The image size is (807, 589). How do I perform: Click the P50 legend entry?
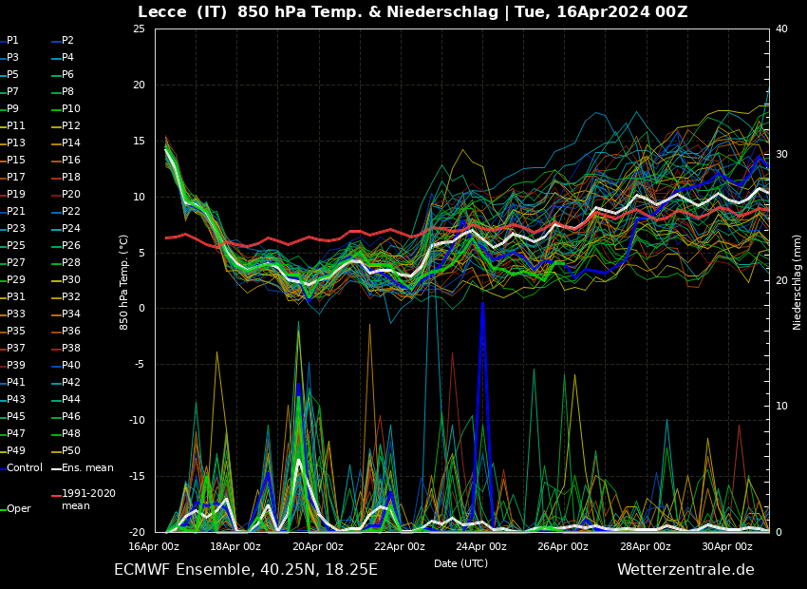(x=66, y=450)
